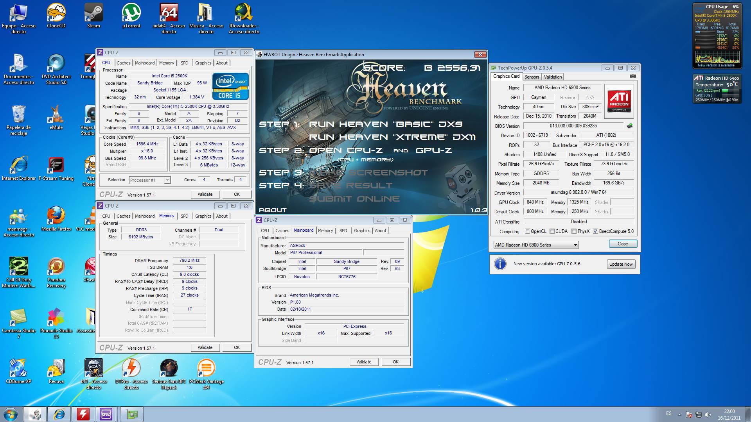Open the Documentos shortcut icon

(x=18, y=70)
